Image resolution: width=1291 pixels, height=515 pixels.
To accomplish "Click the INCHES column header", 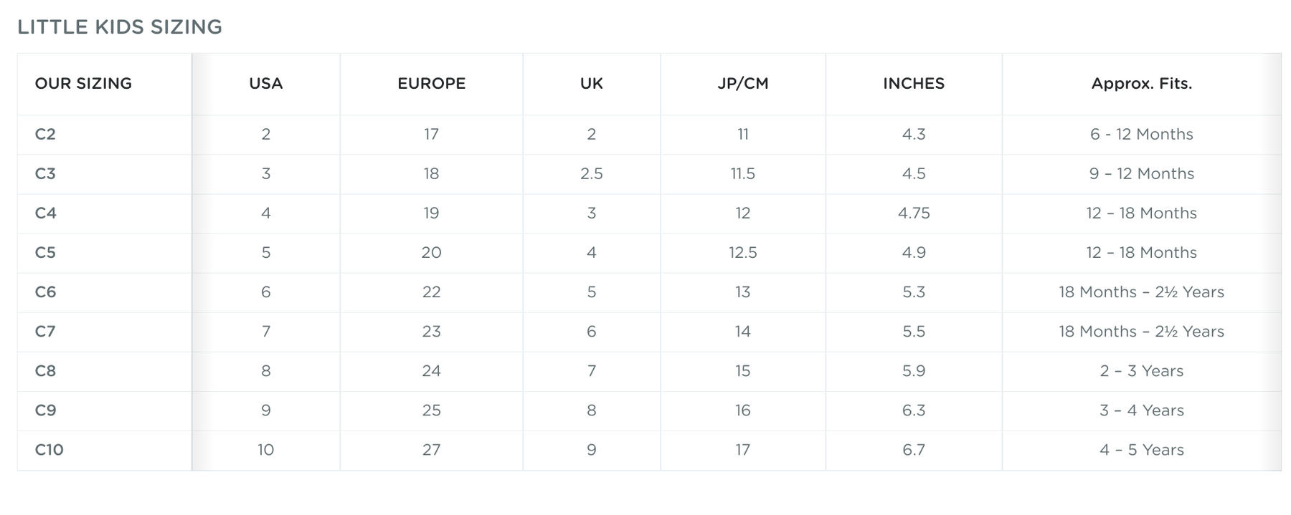I will tap(913, 83).
